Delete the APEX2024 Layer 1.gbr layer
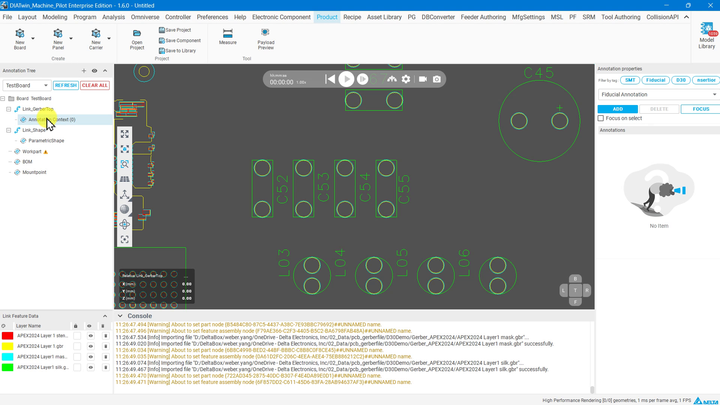Screen dimensions: 720x405 106,346
